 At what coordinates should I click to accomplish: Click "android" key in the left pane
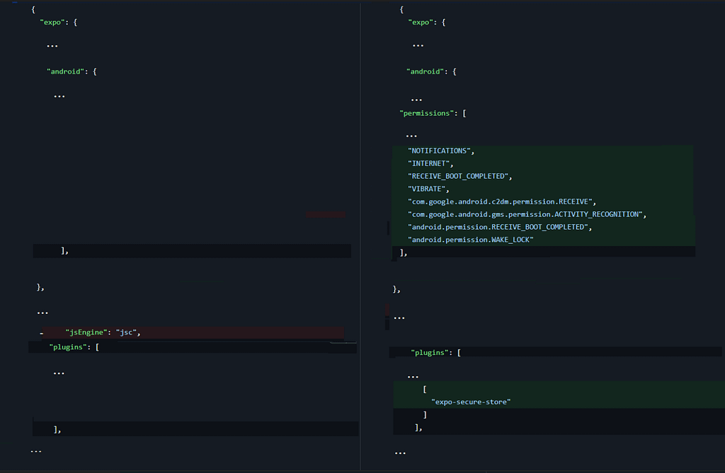pyautogui.click(x=65, y=71)
